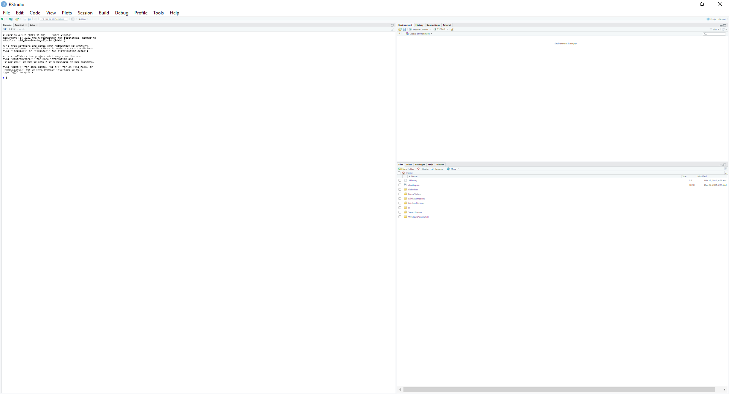729x394 pixels.
Task: Refresh the file listing
Action: point(725,169)
